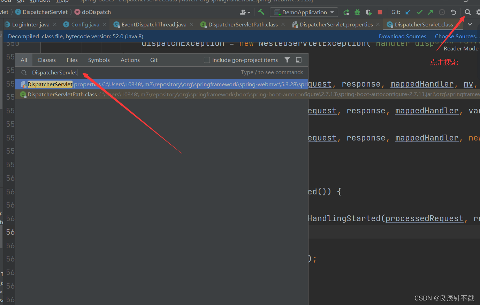
Task: Click the Git Push green arrow icon
Action: point(431,12)
